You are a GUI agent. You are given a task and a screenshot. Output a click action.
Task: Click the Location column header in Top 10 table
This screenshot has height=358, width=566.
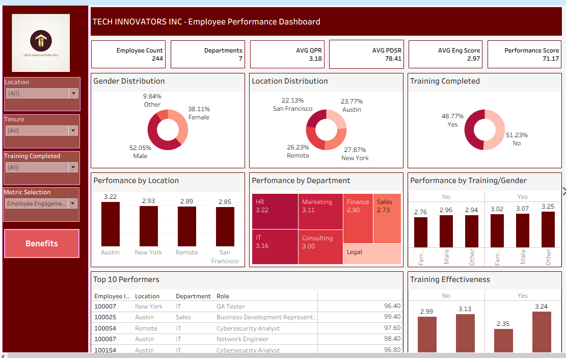[x=147, y=296]
